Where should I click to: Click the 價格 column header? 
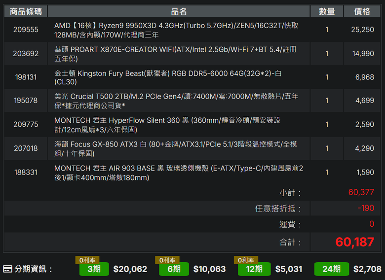pyautogui.click(x=362, y=11)
